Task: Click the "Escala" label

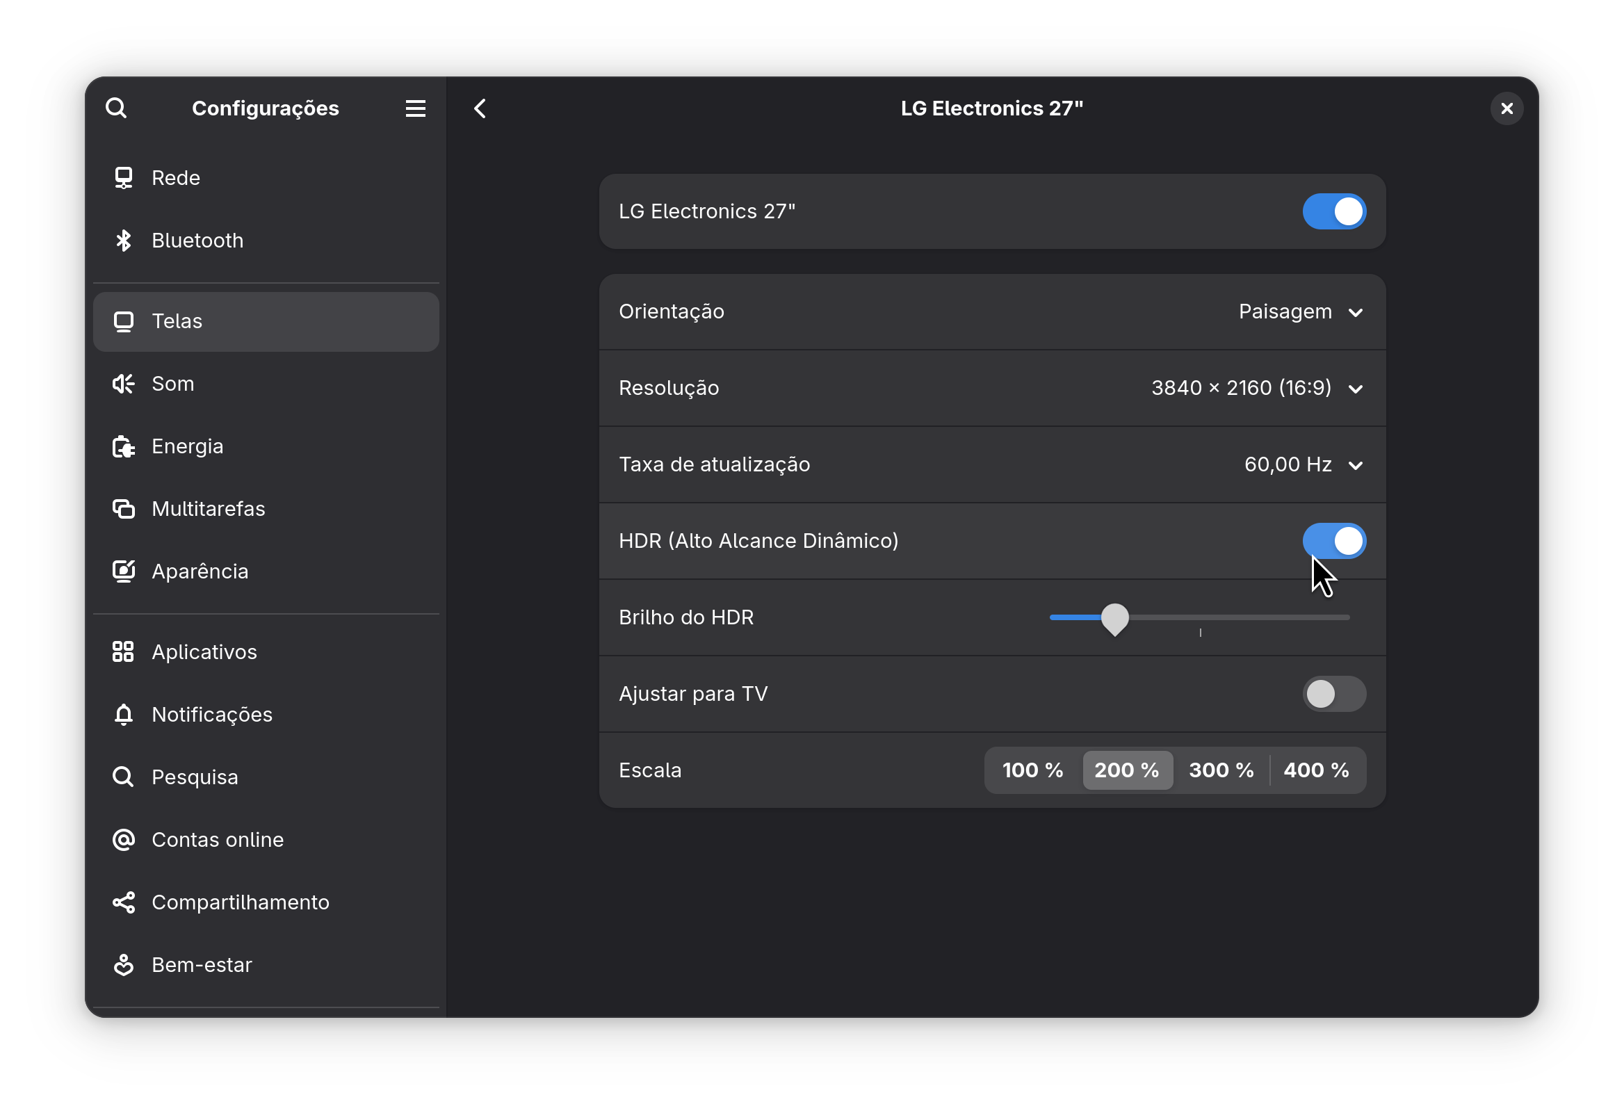Action: click(650, 770)
